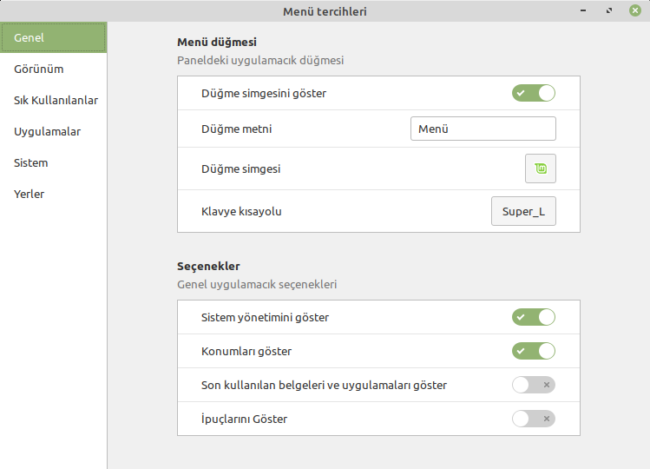The image size is (650, 469).
Task: Click the Klavye kısayolu row label
Action: pyautogui.click(x=241, y=211)
